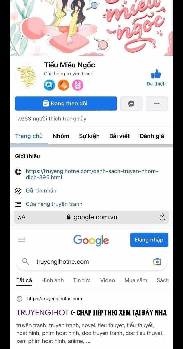Viewport: 183px width, 349px height.
Task: Open the three-dots more options button
Action: [157, 104]
